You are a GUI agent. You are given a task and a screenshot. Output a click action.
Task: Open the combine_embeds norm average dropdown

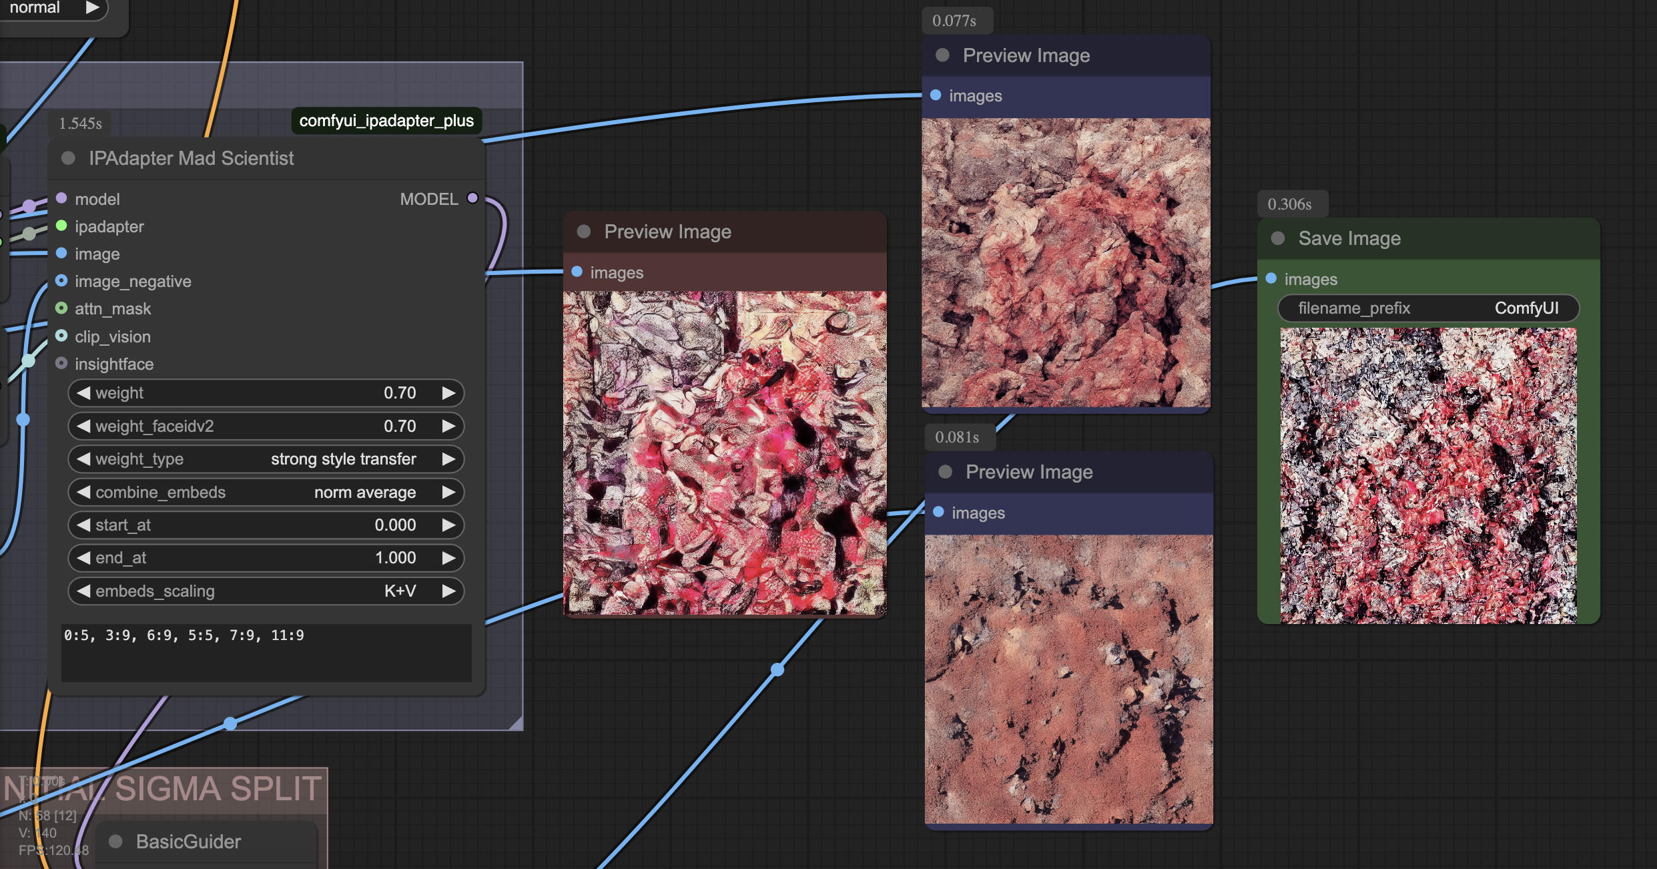(266, 492)
